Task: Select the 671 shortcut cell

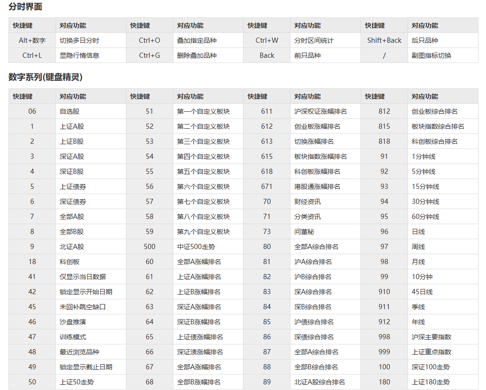Action: [267, 187]
